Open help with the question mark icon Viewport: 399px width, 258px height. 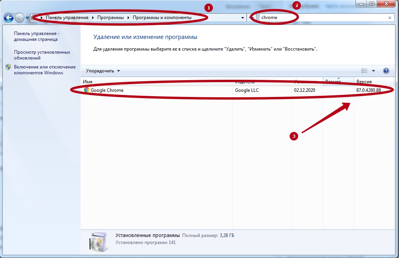[x=386, y=71]
